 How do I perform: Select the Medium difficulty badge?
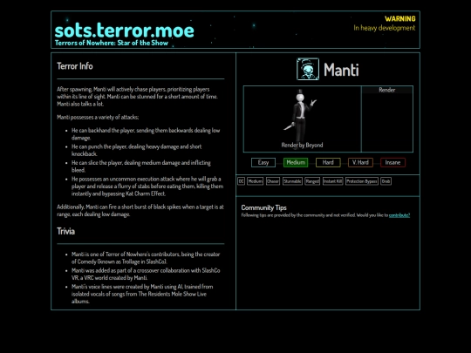296,162
